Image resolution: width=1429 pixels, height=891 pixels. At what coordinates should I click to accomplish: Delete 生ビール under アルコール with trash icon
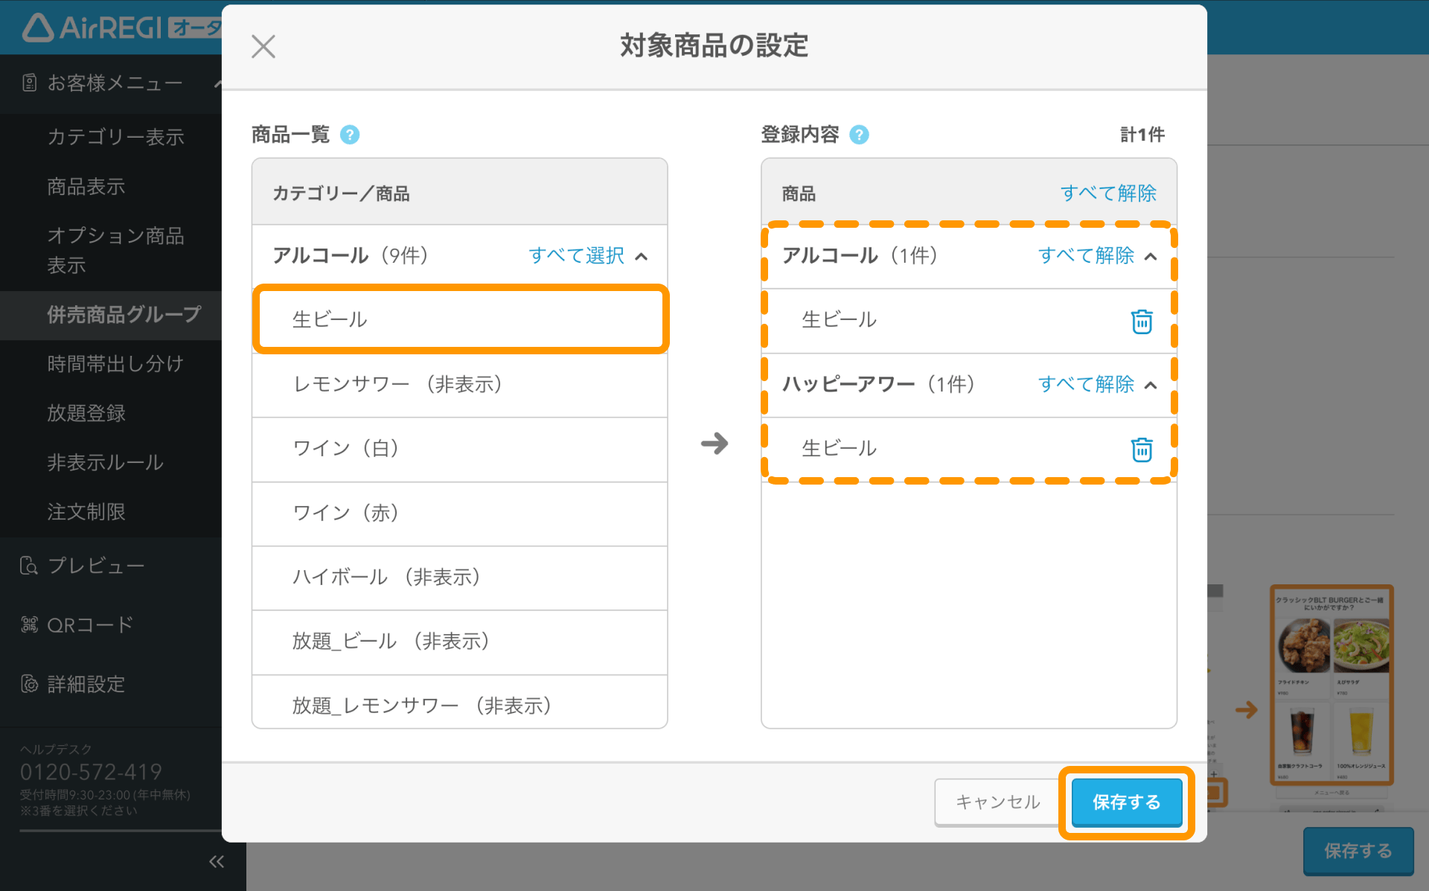(1142, 322)
